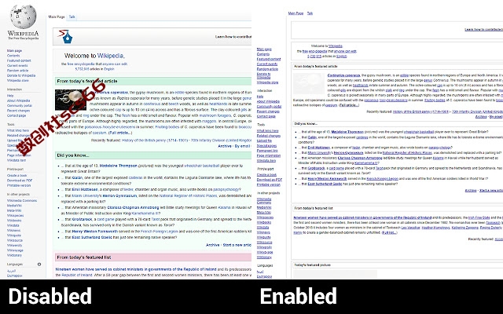Click 'Henry Weston Farnsworth' in Disabled panel
Screen dimensions: 503x314
coord(95,232)
